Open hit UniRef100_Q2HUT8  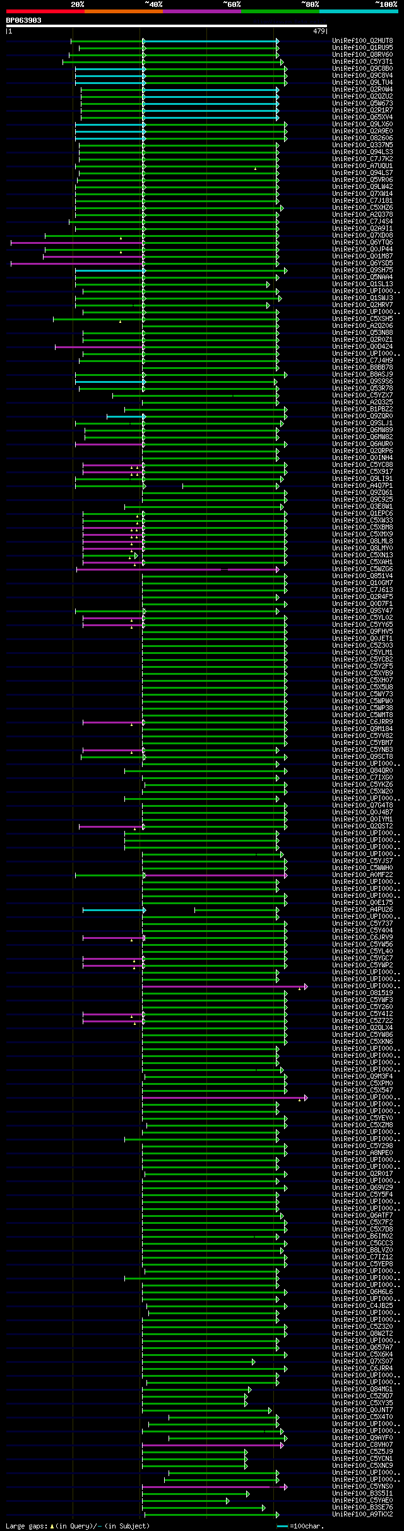tap(362, 41)
